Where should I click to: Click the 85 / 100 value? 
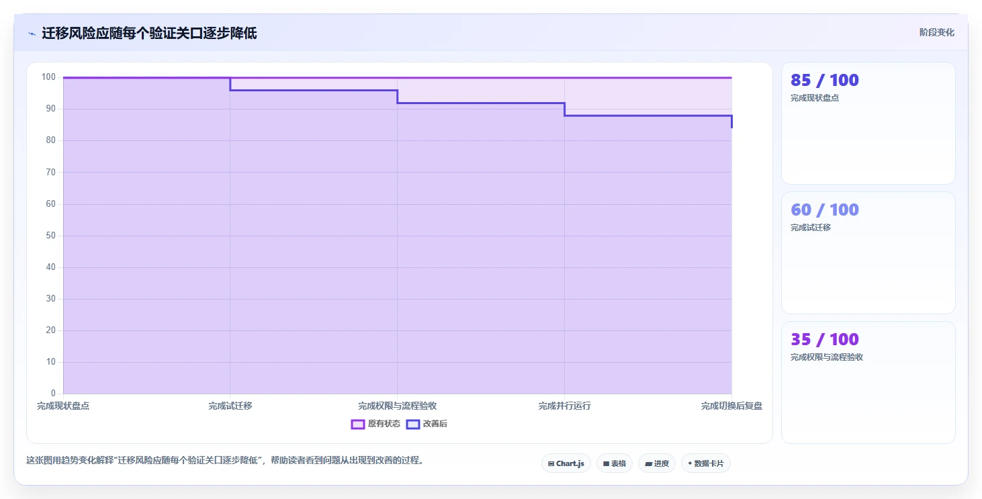tap(825, 81)
